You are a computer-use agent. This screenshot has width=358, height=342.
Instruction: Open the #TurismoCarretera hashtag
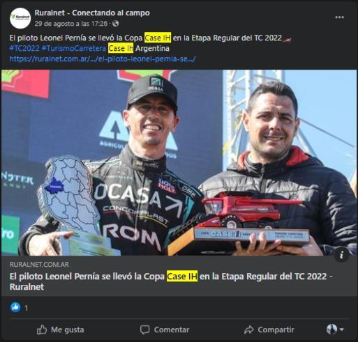click(x=74, y=48)
